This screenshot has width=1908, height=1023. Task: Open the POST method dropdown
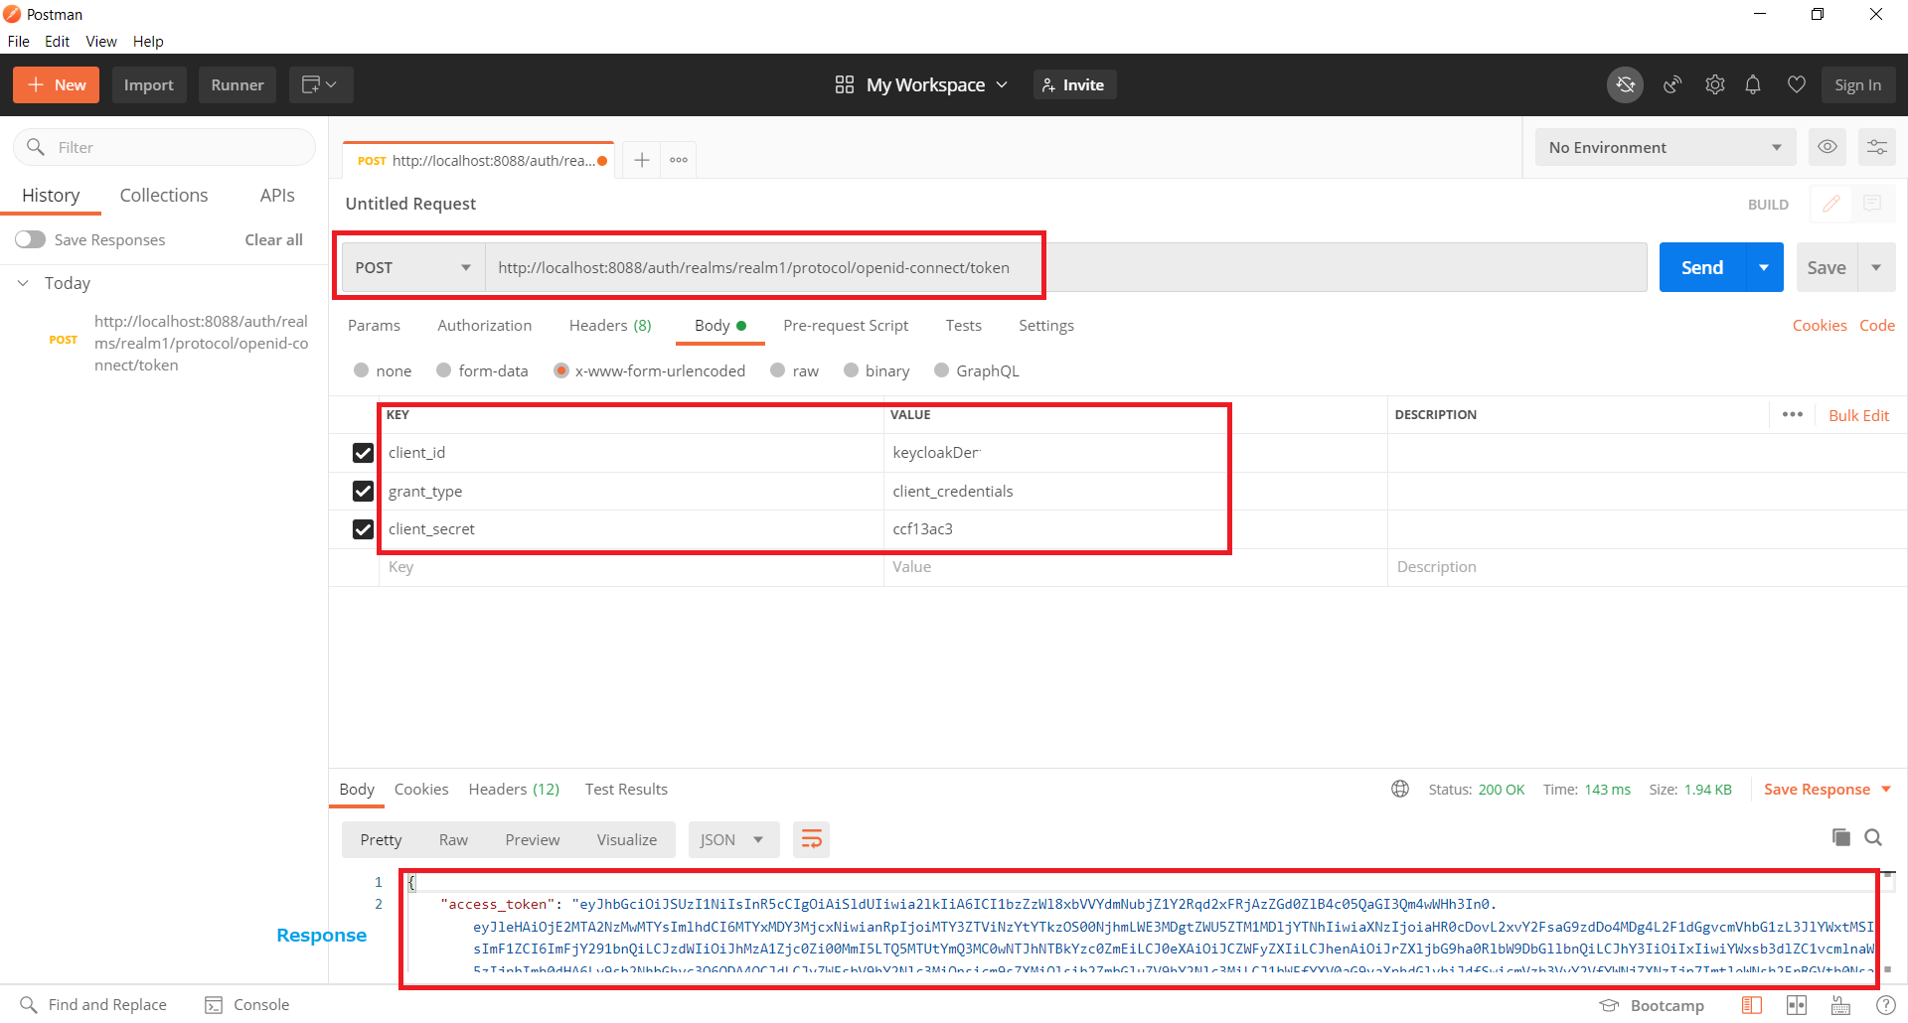(x=413, y=268)
